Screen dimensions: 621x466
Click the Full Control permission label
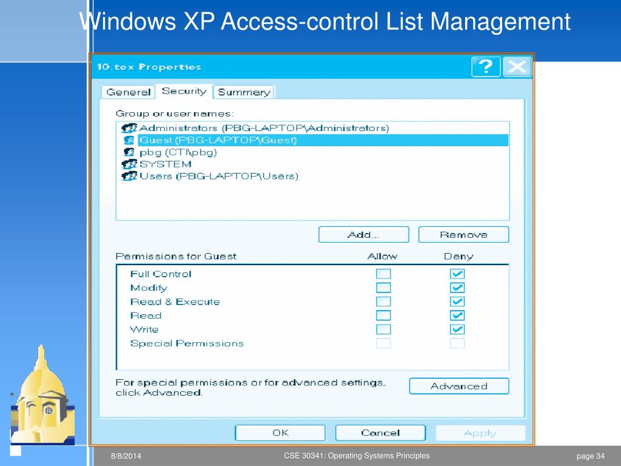tap(161, 274)
